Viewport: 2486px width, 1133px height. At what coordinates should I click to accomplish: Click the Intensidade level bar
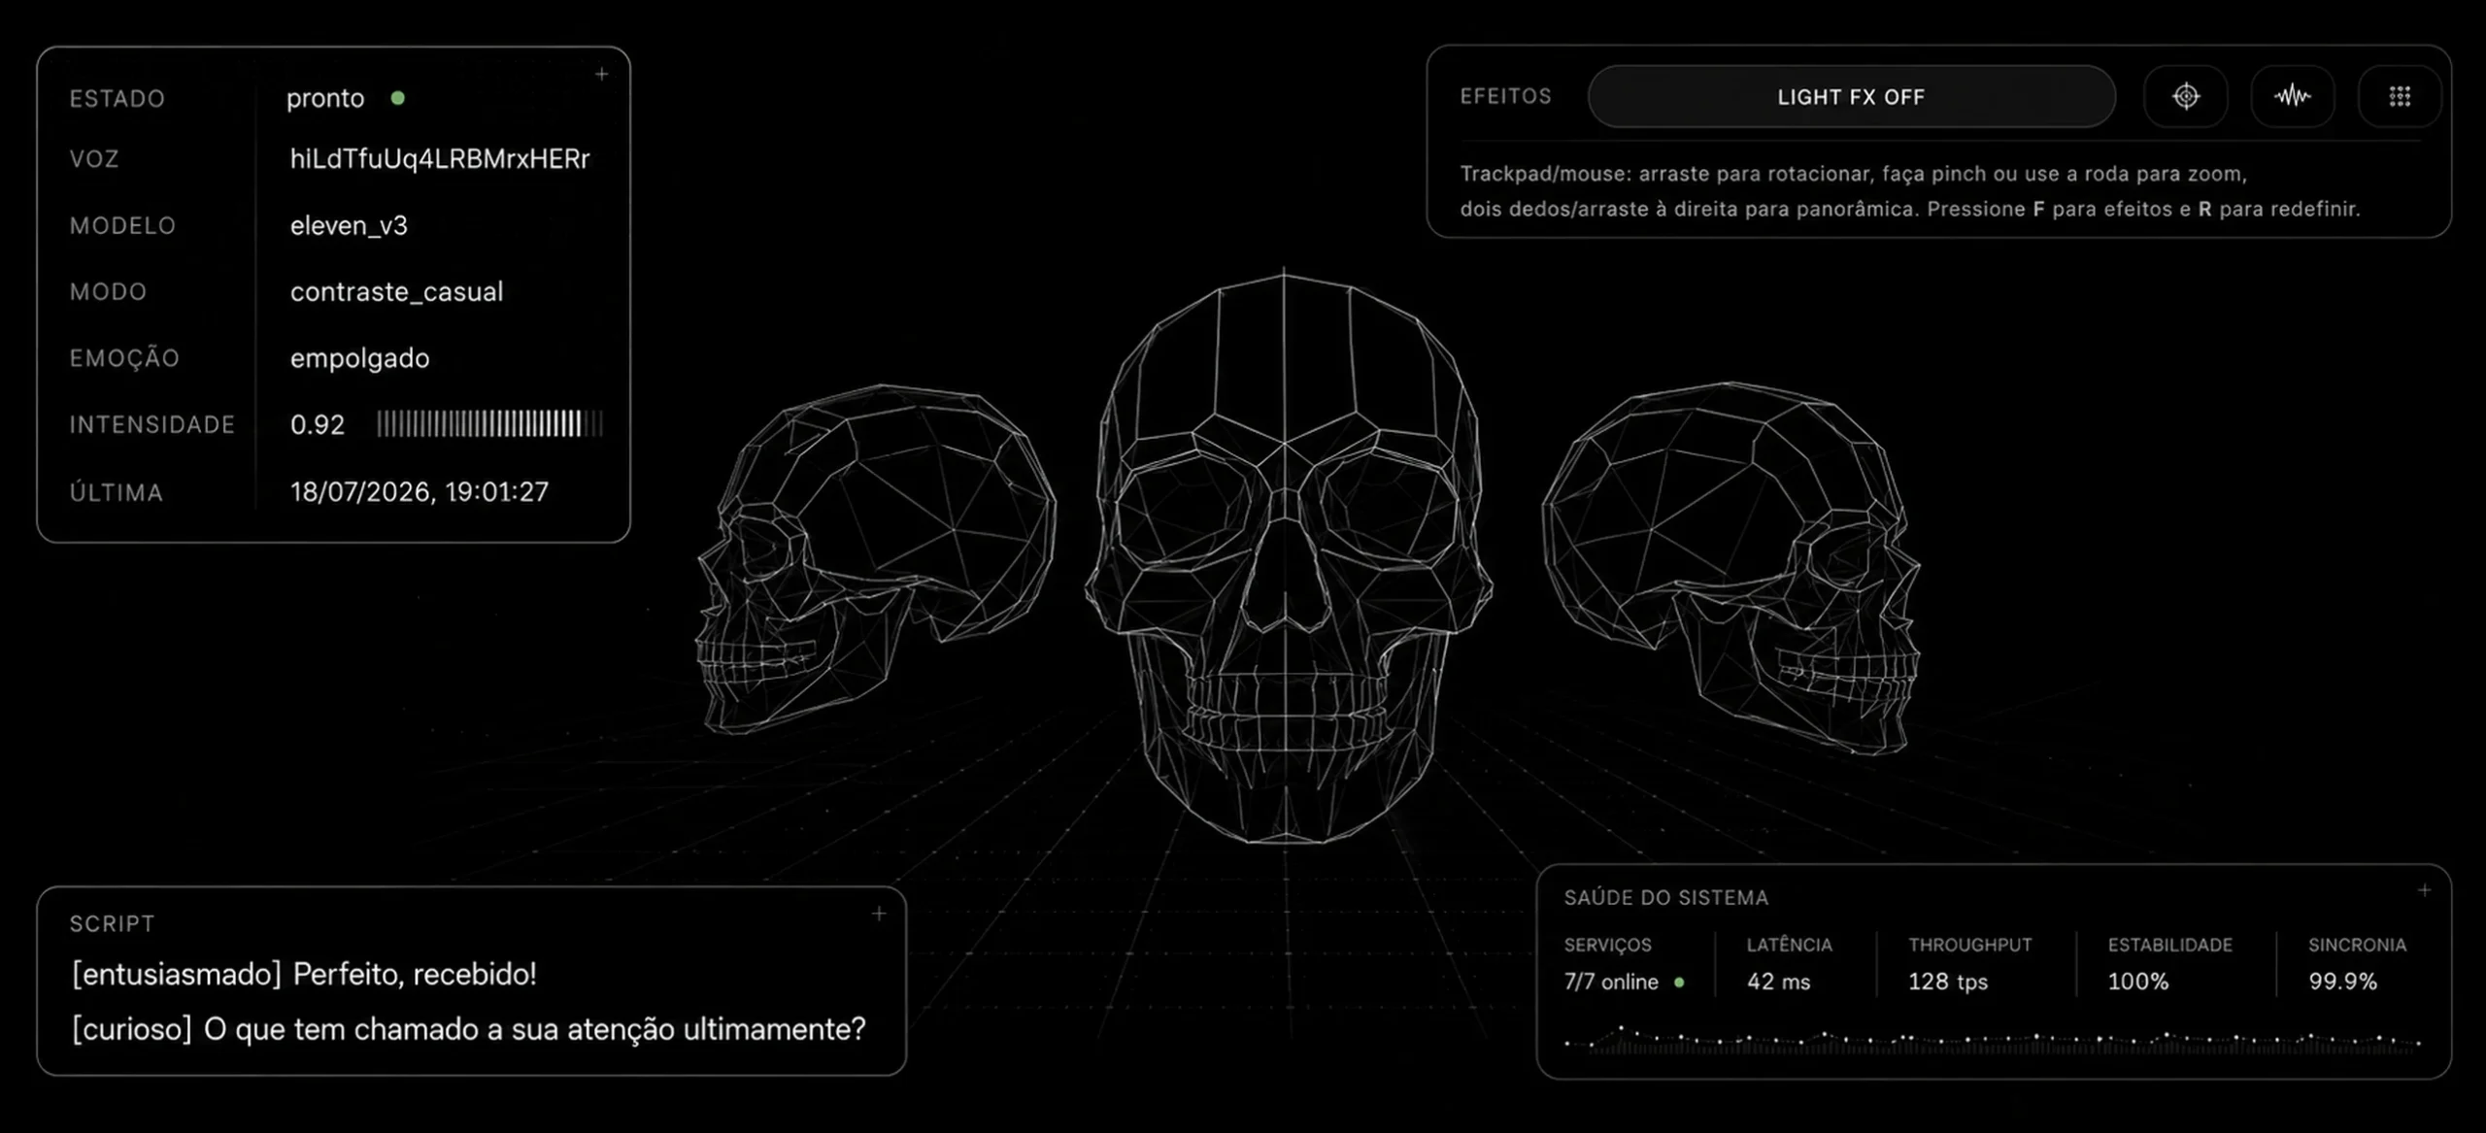pos(490,424)
